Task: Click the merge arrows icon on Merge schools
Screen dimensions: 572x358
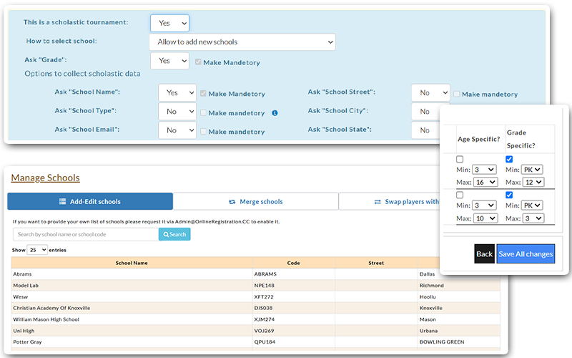Action: tap(232, 202)
